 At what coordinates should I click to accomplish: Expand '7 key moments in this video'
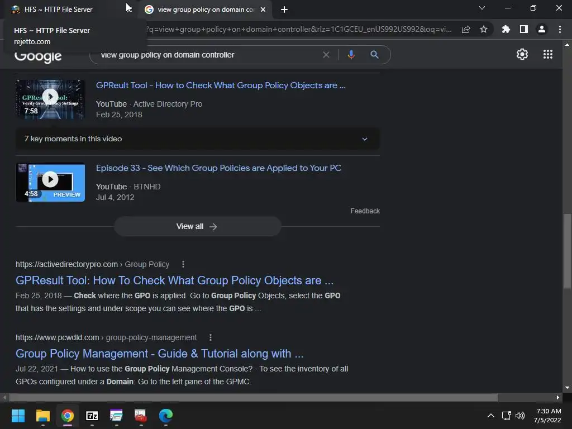pos(197,139)
